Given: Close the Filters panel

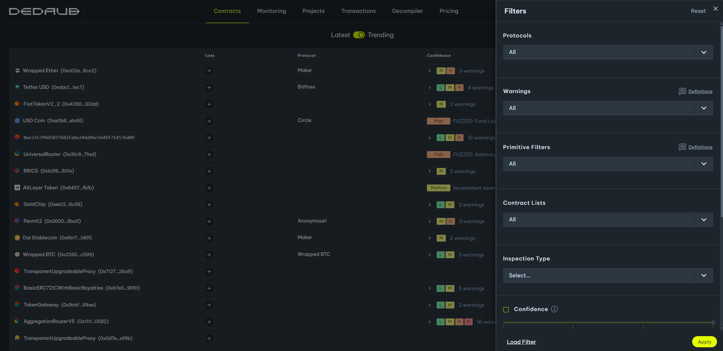Looking at the screenshot, I should point(716,9).
